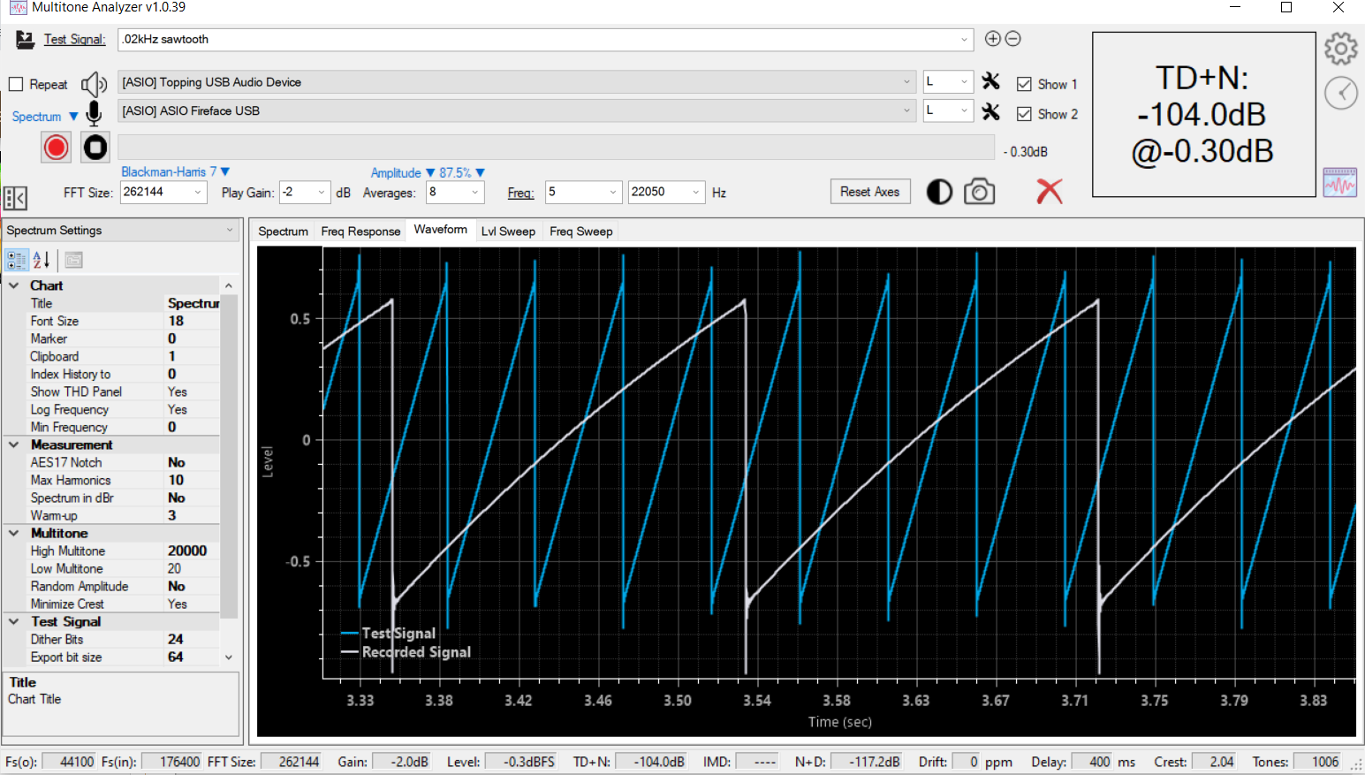Open property pages icon in settings
Viewport: 1365px width, 775px height.
point(73,260)
